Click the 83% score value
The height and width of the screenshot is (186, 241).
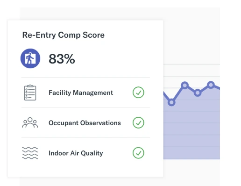[62, 59]
